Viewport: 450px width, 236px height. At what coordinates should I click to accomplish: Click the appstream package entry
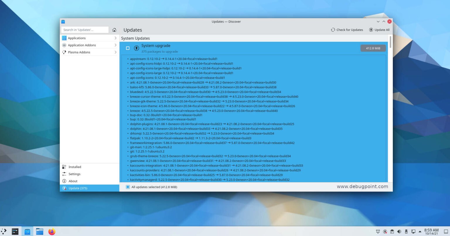pos(174,59)
